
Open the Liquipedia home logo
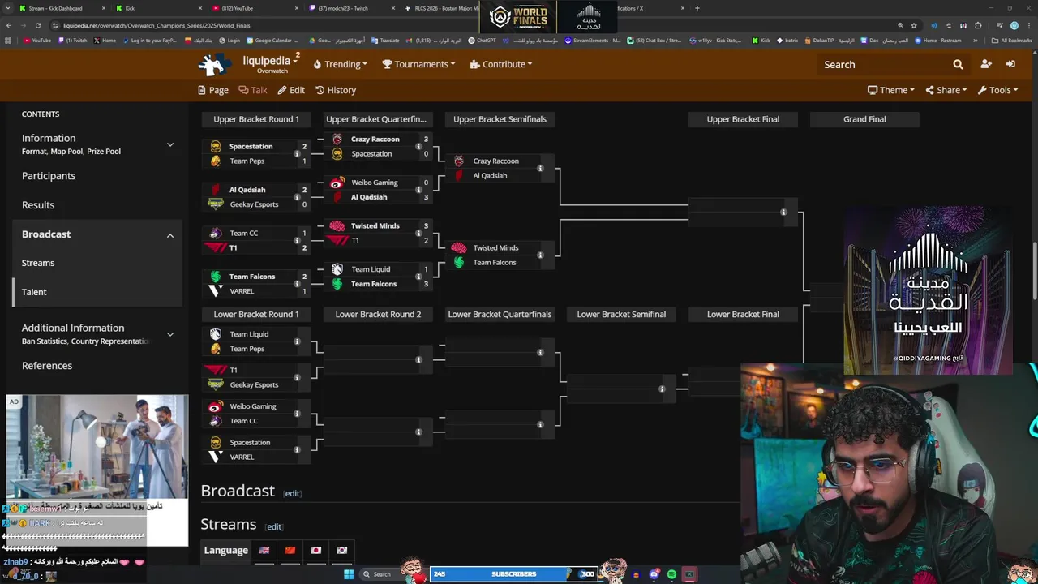point(215,64)
